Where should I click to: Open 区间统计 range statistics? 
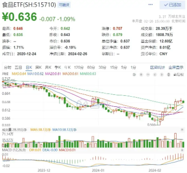(x=158, y=68)
